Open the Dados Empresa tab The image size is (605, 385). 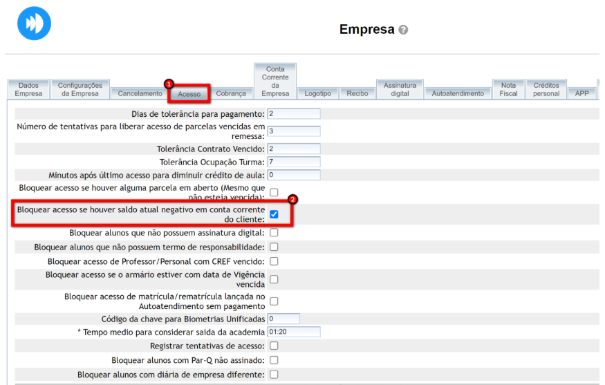click(x=28, y=89)
